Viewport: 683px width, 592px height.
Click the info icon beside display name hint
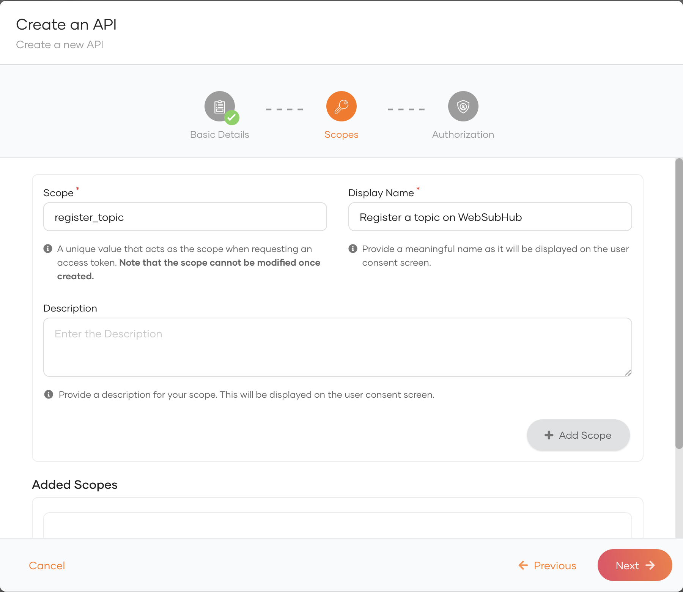pos(353,249)
